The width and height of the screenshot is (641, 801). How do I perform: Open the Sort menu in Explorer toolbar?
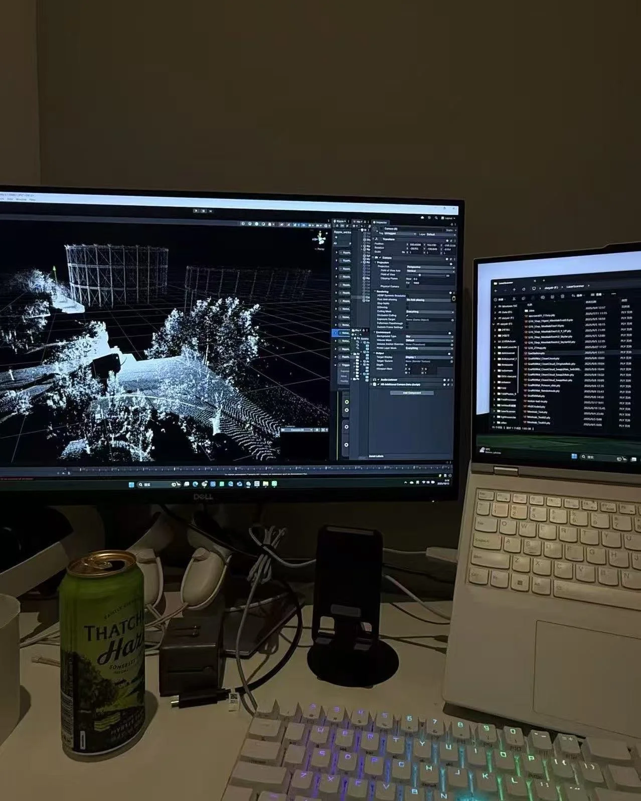click(578, 295)
